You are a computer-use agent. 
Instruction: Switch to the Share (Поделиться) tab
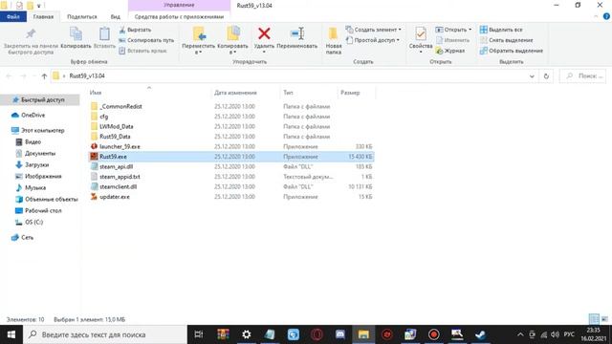click(81, 17)
